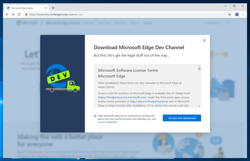
Task: Open the browser three-dot menu
Action: click(243, 14)
